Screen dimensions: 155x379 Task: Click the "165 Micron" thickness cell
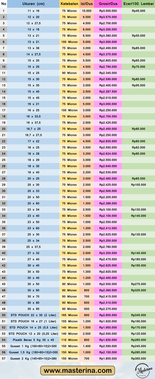[69, 315]
